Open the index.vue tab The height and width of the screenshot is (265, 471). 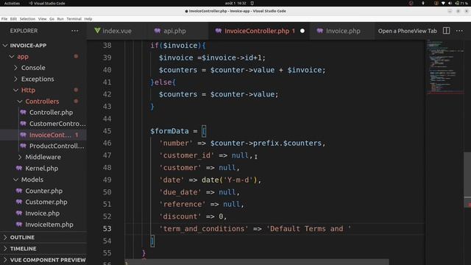click(113, 31)
